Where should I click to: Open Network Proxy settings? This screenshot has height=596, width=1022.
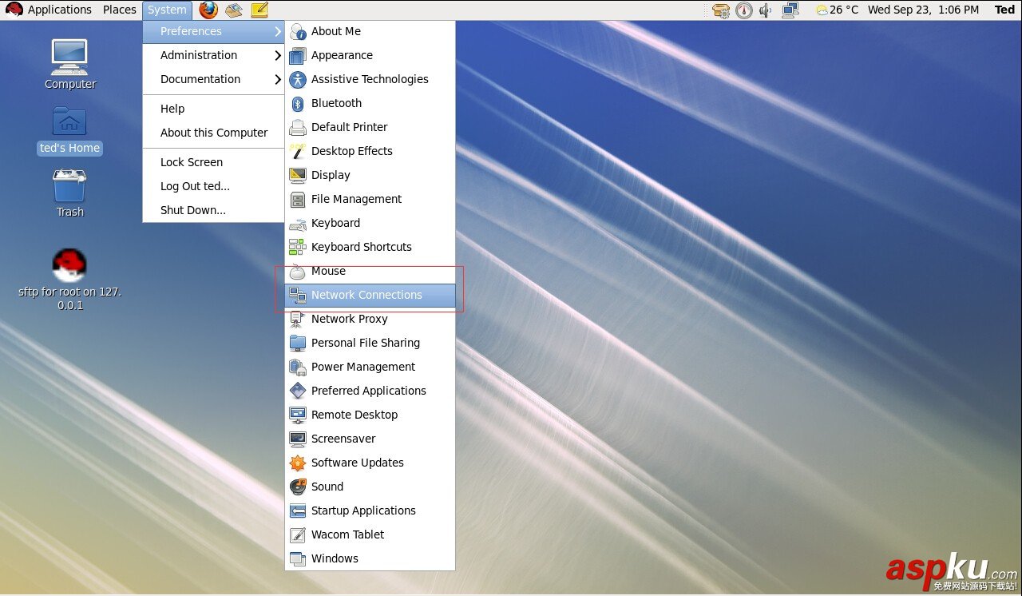[x=370, y=319]
